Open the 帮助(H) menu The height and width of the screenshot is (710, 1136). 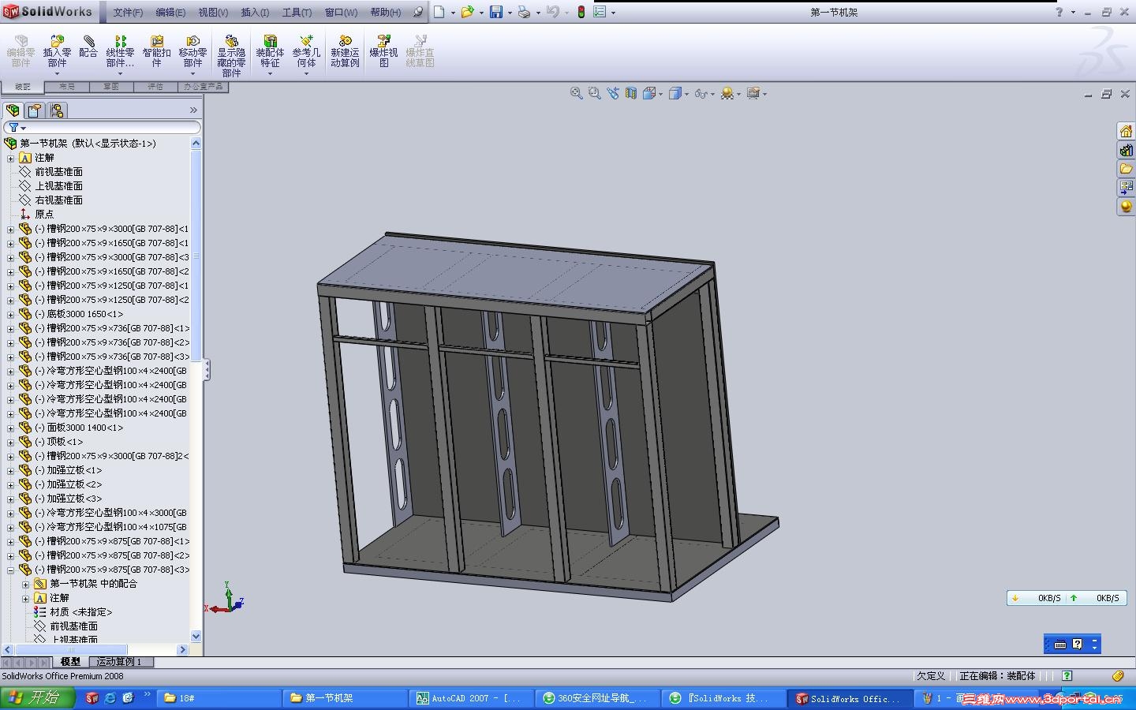386,12
